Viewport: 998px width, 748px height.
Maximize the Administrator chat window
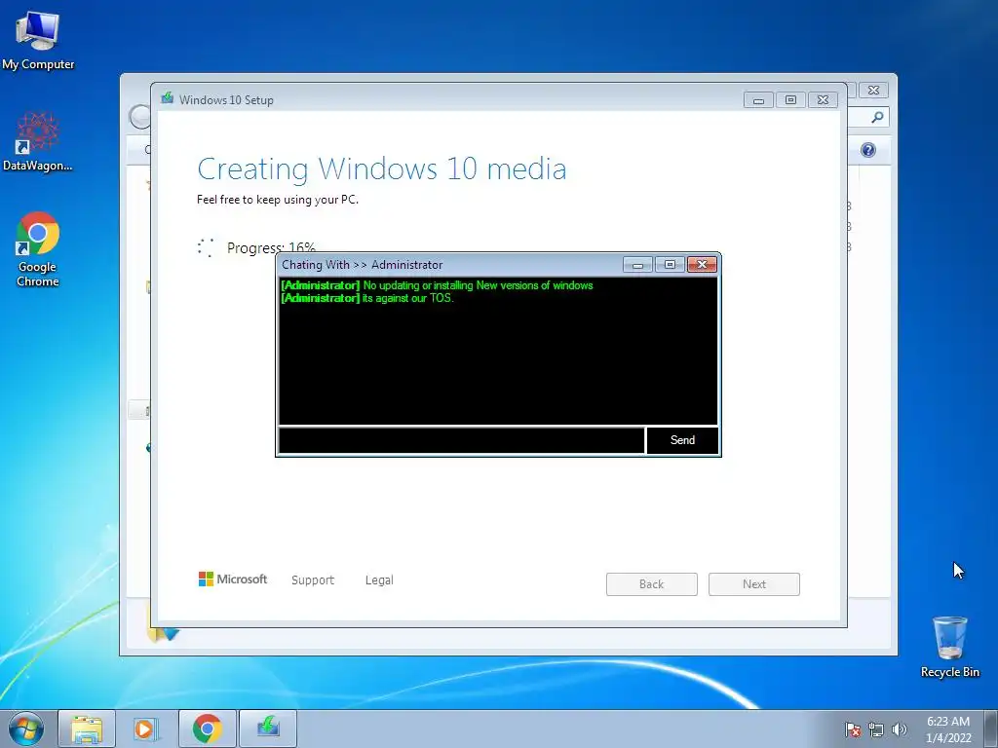point(670,264)
